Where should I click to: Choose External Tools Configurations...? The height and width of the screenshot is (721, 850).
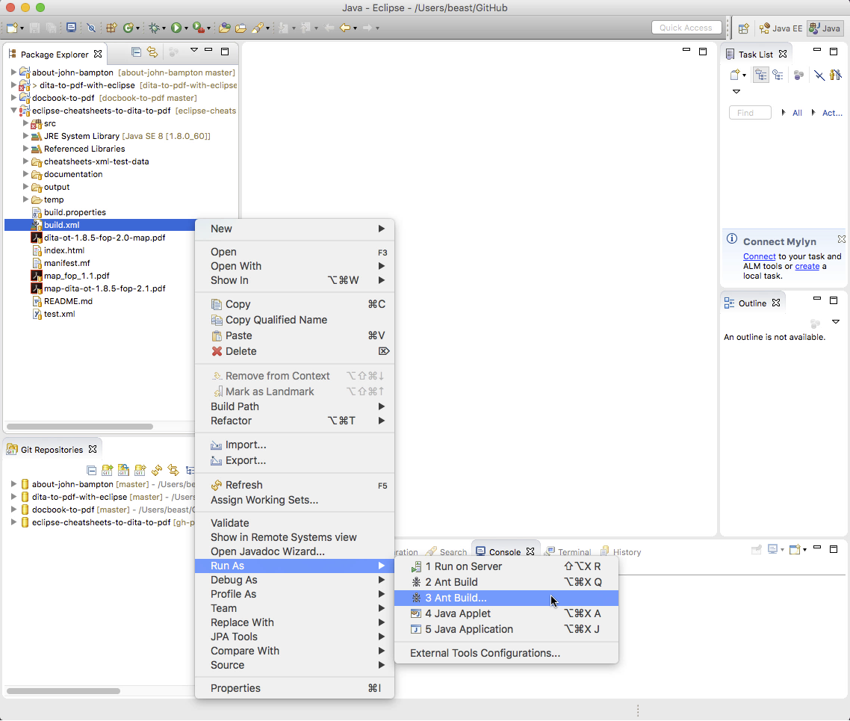click(x=506, y=653)
